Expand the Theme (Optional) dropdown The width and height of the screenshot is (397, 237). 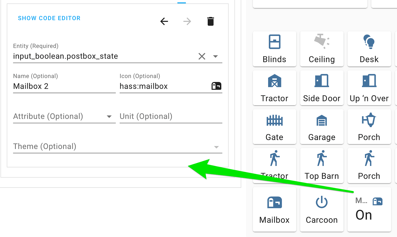(216, 147)
